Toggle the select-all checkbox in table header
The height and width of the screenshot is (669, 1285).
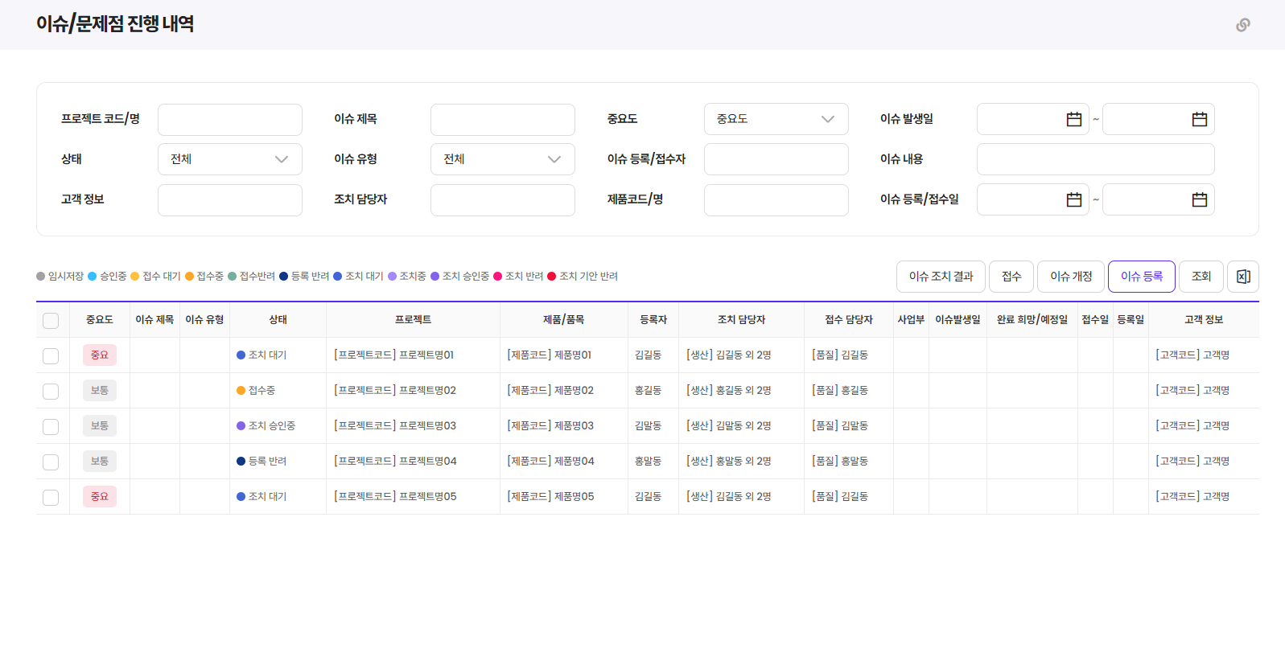point(51,321)
